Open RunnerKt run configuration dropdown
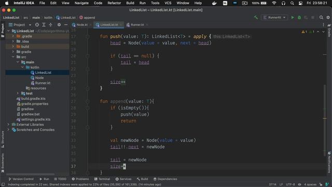 (x=274, y=17)
